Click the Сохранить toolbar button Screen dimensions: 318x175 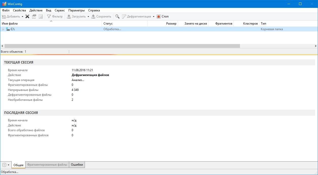click(101, 16)
